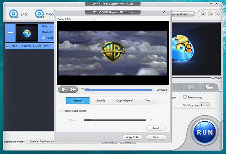Load an ISO Image source
Image resolution: width=226 pixels, height=154 pixels.
point(44,14)
